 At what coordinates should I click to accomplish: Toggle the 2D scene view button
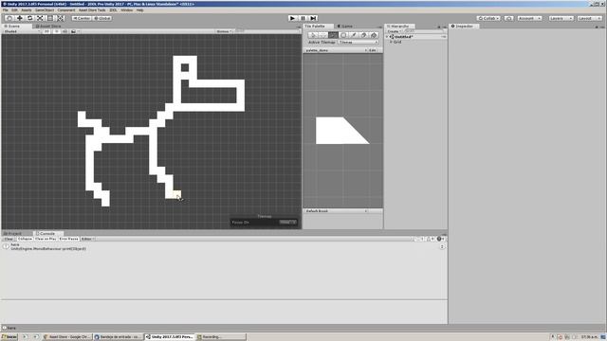click(46, 31)
